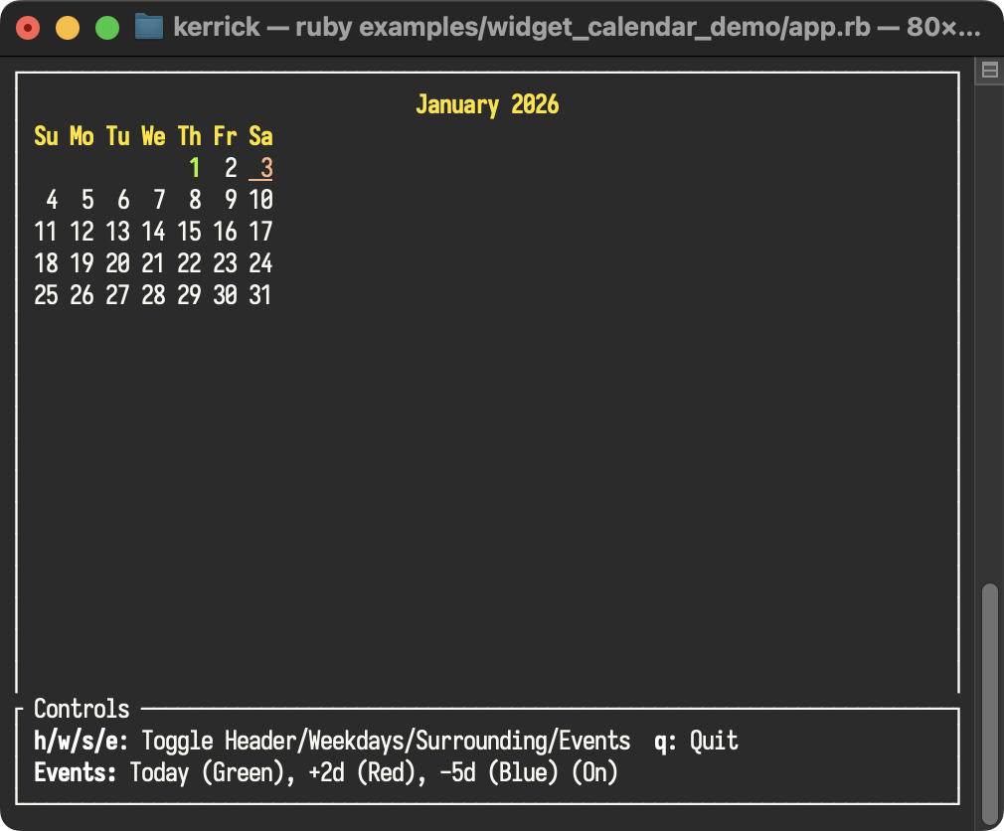
Task: Select day 25 in calendar
Action: click(46, 295)
